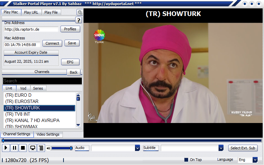Switch to the Play URL tab
Screen dimensions: 264x165
[31, 12]
